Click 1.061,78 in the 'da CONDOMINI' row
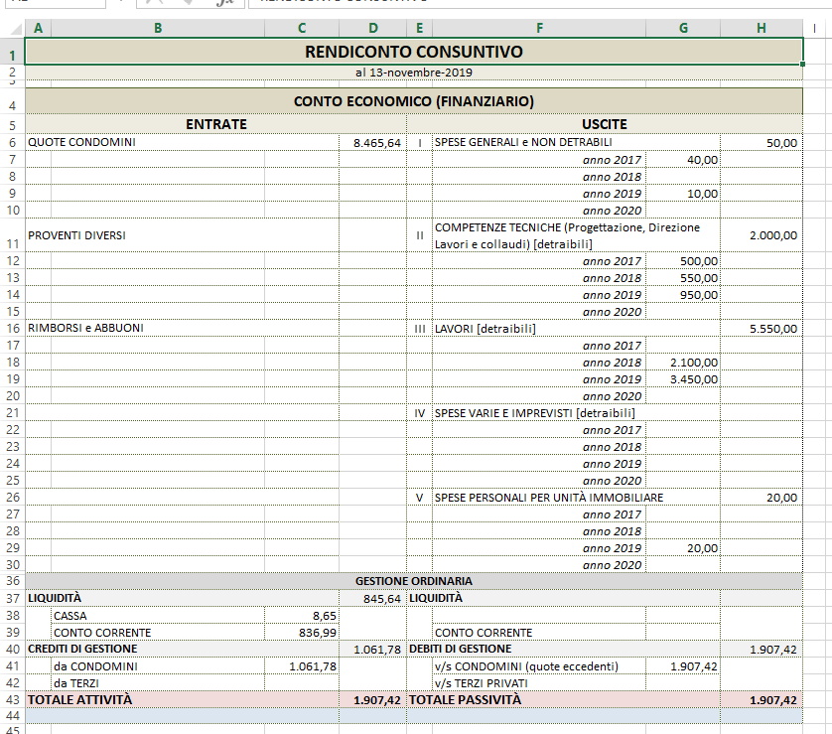 302,666
